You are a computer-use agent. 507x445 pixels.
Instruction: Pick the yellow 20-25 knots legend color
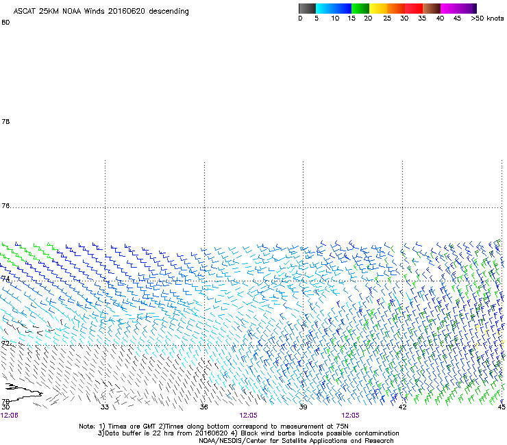[378, 8]
